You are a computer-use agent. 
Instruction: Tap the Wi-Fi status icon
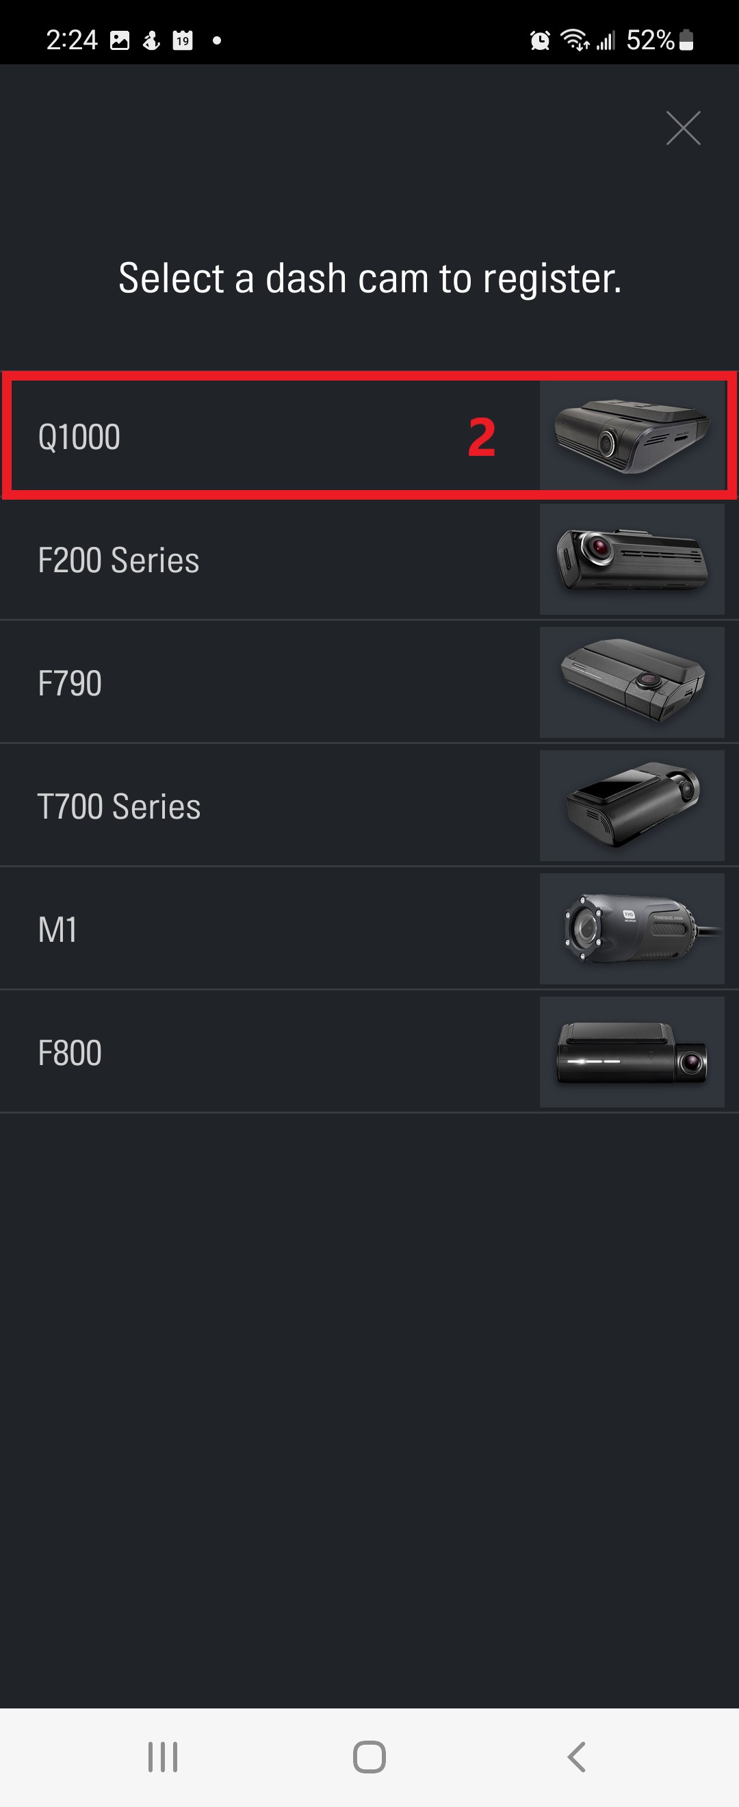(x=574, y=40)
